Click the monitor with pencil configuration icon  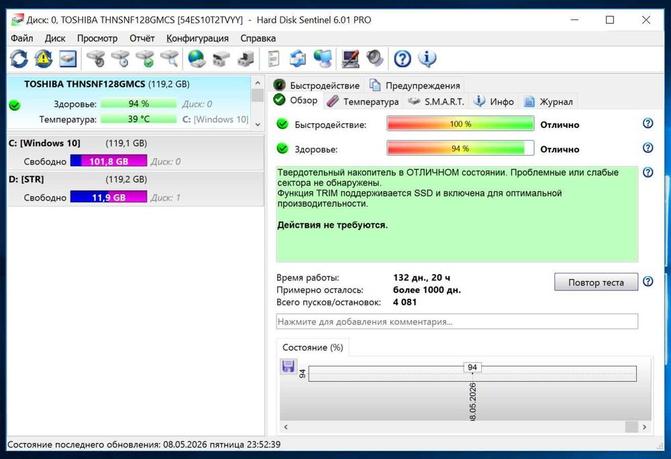pyautogui.click(x=350, y=58)
